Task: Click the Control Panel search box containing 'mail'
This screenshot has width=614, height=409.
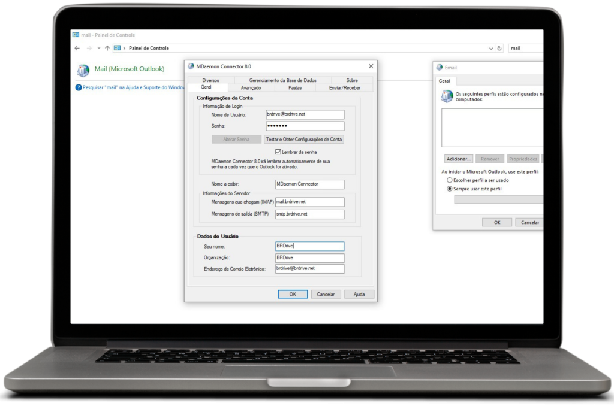Action: 525,48
